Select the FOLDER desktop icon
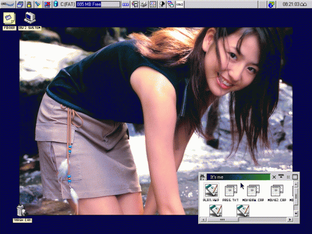This screenshot has height=234, width=312. coord(9,21)
